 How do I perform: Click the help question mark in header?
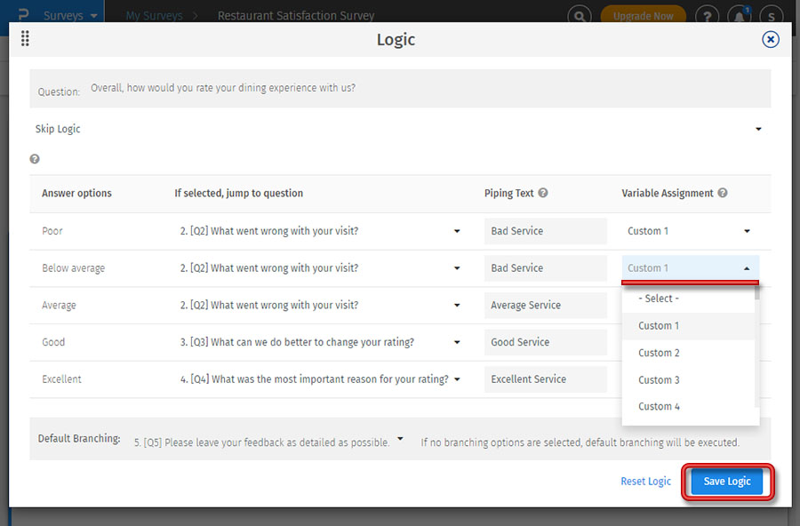tap(707, 16)
